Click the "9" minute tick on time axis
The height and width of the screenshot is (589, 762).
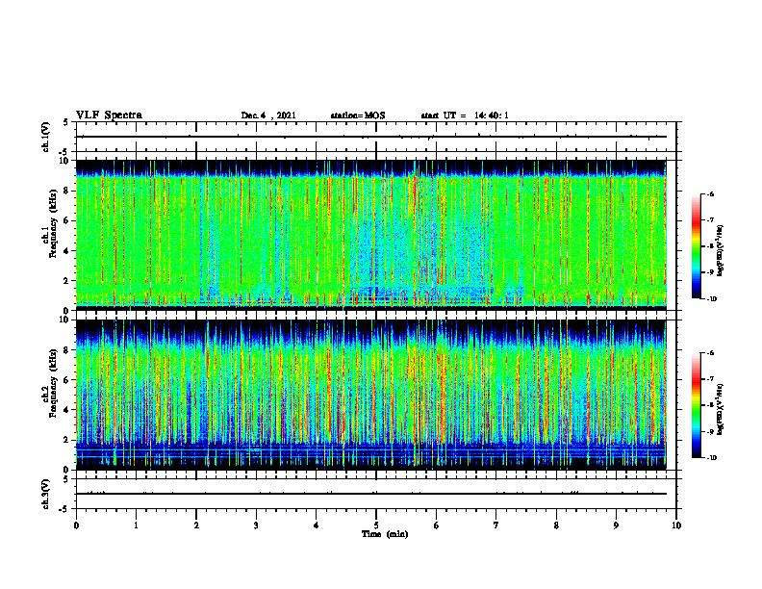(x=616, y=525)
